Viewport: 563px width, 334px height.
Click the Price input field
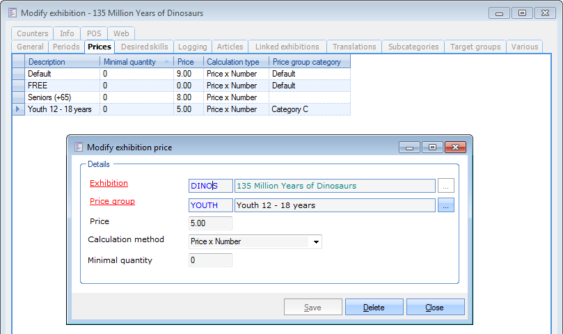pyautogui.click(x=210, y=223)
